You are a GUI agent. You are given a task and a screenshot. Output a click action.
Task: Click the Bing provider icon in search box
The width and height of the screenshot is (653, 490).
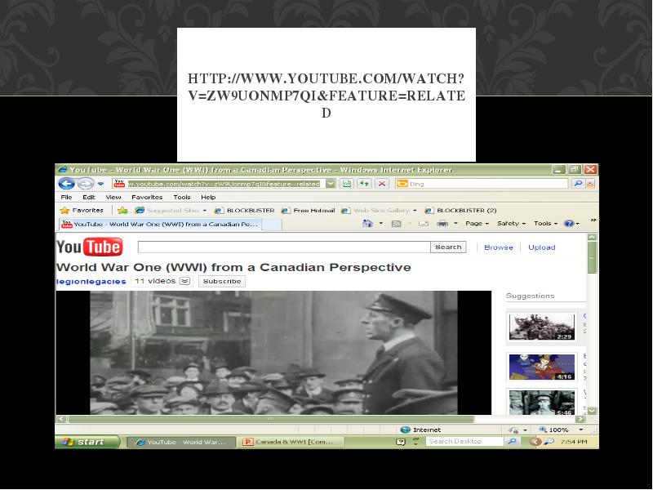point(402,183)
